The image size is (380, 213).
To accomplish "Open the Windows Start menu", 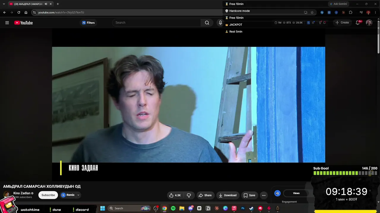I will coord(102,208).
